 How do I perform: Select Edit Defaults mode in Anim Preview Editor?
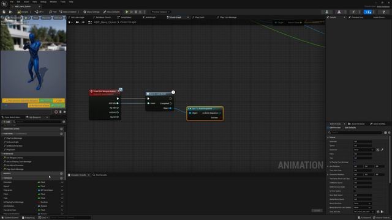click(350, 128)
